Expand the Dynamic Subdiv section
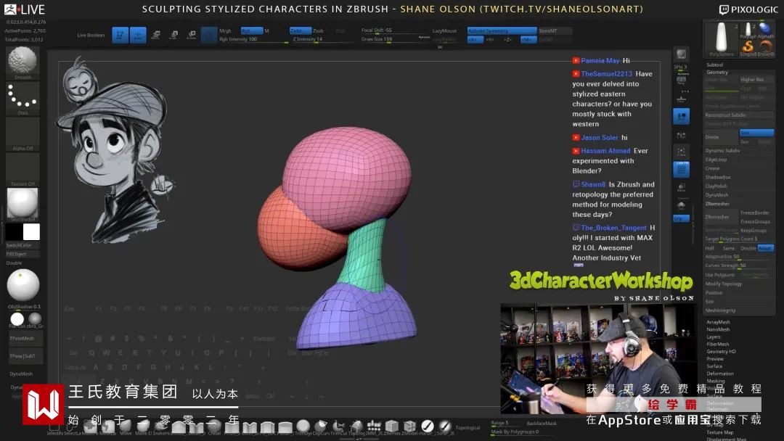This screenshot has height=441, width=784. click(722, 150)
